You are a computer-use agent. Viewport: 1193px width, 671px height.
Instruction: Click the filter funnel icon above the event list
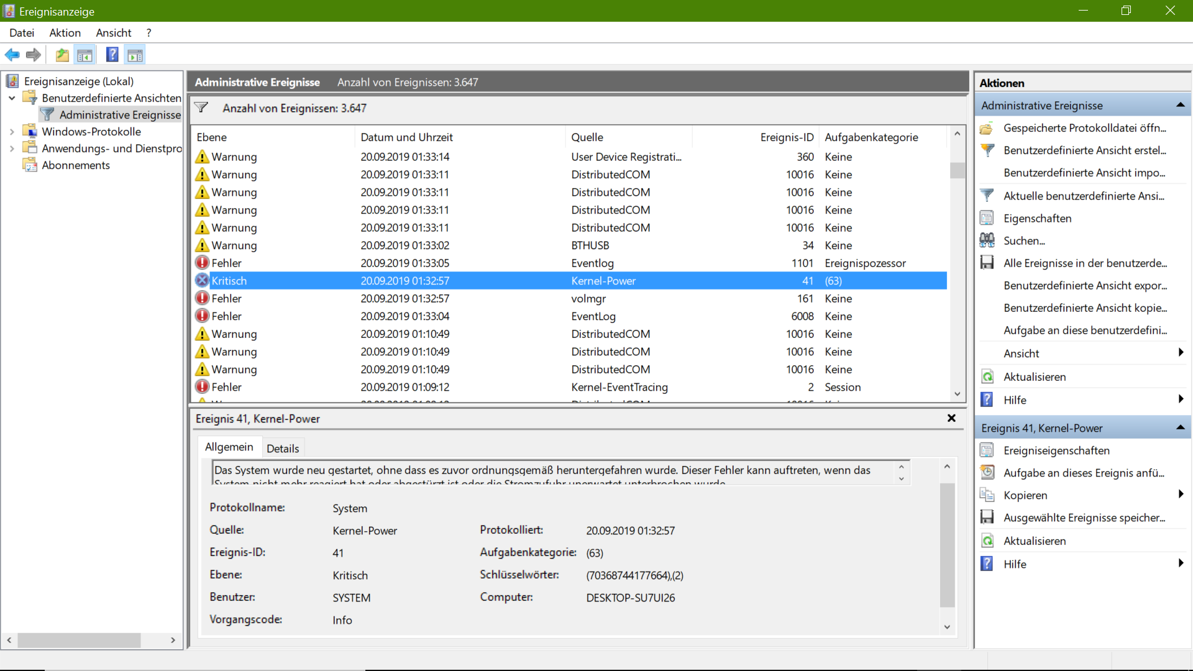(x=201, y=107)
